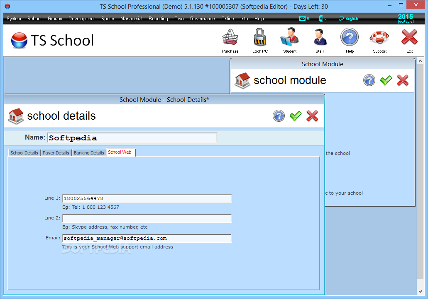
Task: Switch to the Banking Details tab
Action: 89,153
